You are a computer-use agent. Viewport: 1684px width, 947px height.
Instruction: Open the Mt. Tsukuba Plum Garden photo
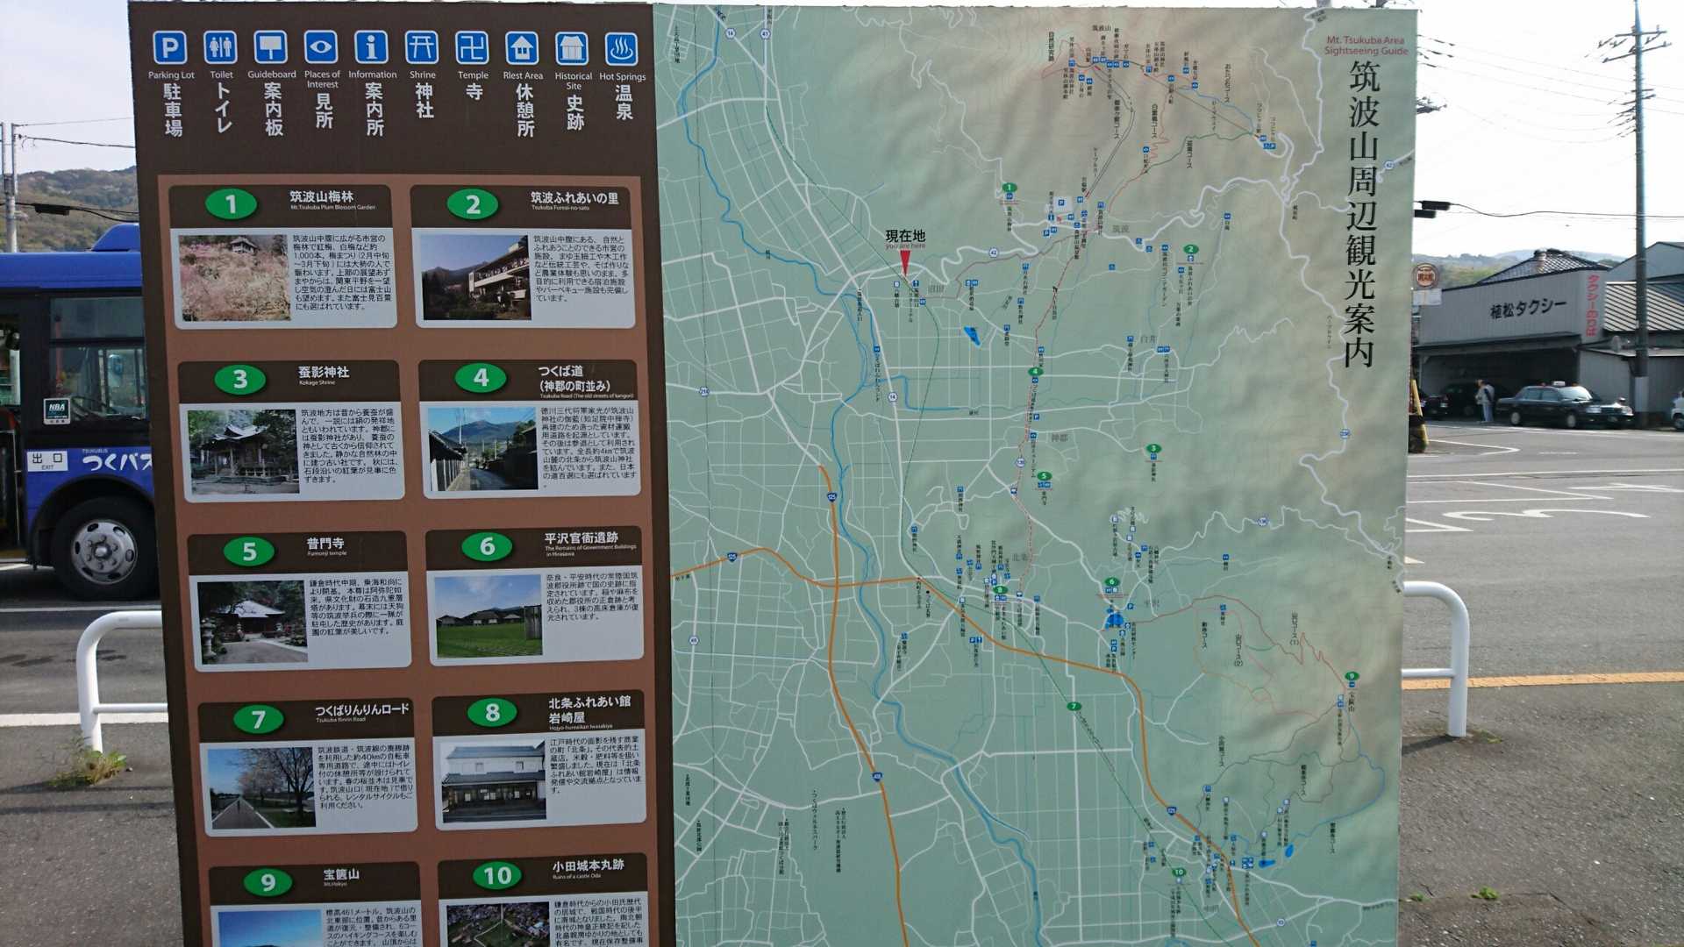pyautogui.click(x=234, y=277)
